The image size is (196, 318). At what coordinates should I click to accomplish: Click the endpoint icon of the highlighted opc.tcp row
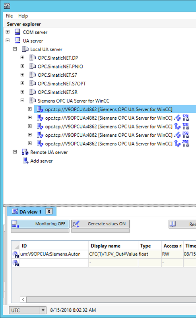pos(40,109)
